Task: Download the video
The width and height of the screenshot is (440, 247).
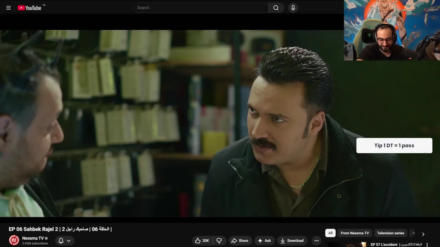Action: pyautogui.click(x=292, y=240)
